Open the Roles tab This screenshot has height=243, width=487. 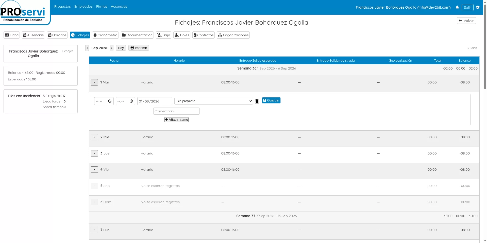coord(182,35)
